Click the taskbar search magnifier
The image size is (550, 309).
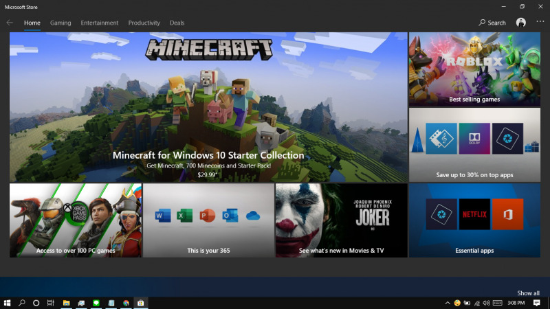click(22, 303)
